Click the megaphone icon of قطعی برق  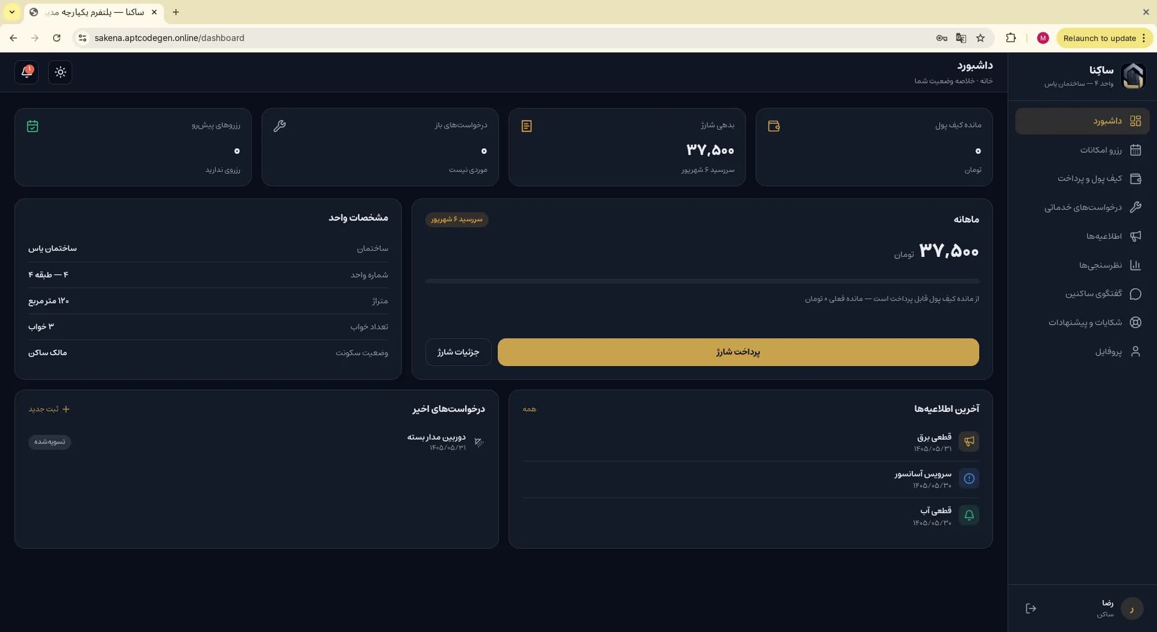coord(969,441)
